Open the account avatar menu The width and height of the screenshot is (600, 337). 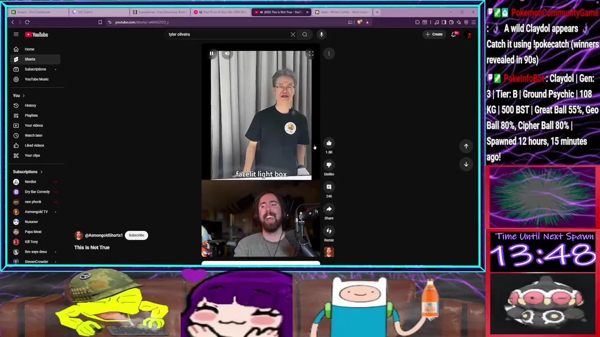pyautogui.click(x=468, y=35)
